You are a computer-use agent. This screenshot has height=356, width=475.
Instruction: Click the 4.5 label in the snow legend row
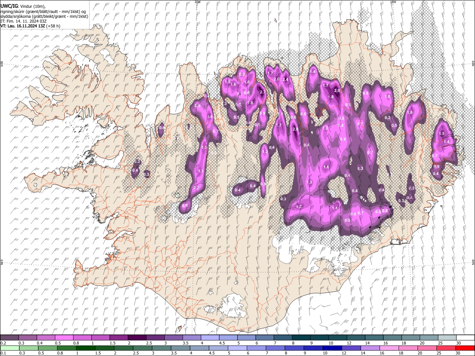(x=222, y=343)
